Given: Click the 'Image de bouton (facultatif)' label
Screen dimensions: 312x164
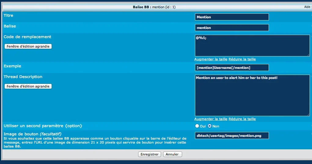Looking at the screenshot, I should [32, 134].
